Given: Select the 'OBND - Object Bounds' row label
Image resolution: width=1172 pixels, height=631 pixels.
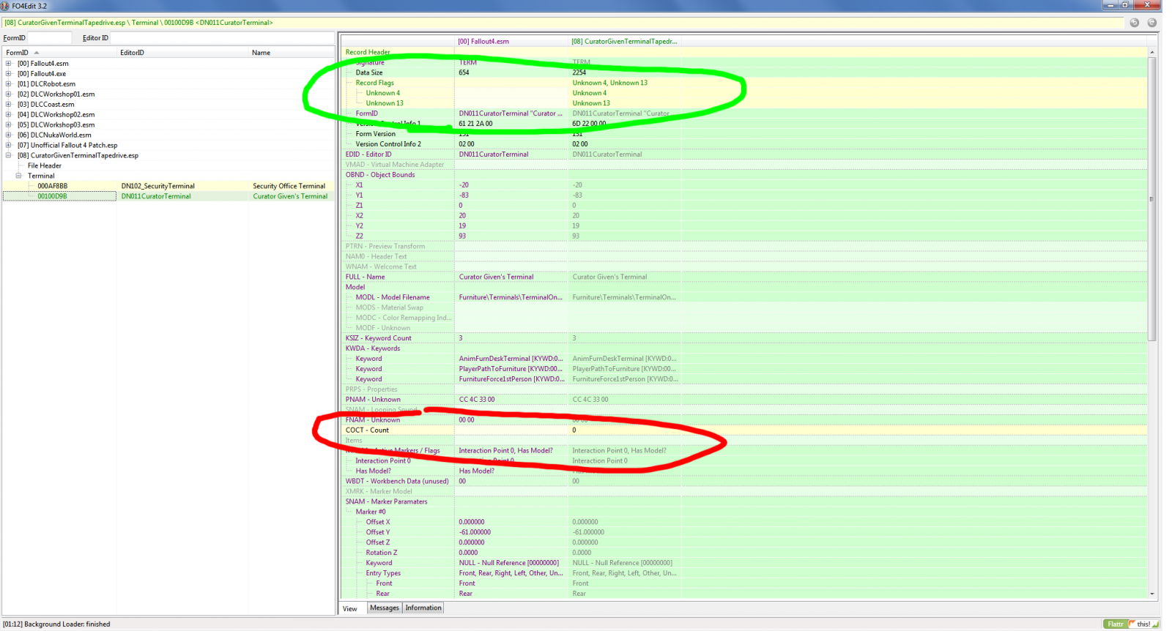Looking at the screenshot, I should click(380, 175).
